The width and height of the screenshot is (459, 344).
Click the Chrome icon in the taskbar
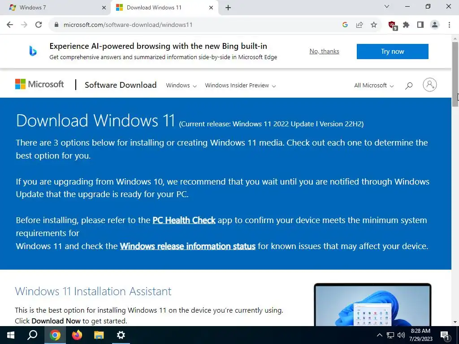coord(55,335)
